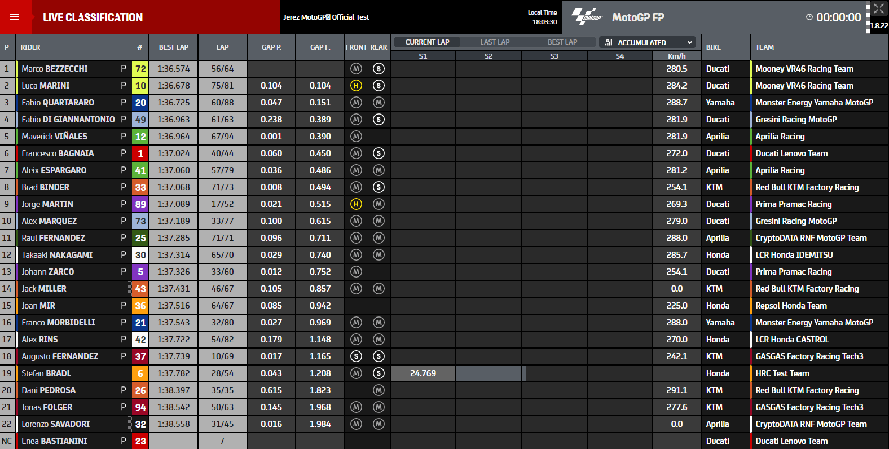Image resolution: width=889 pixels, height=449 pixels.
Task: Click Bezzecchi's front medium tyre icon
Action: [356, 69]
